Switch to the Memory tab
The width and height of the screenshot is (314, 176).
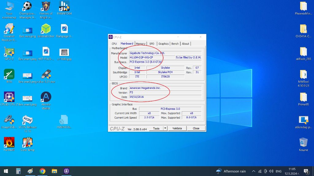[x=140, y=44]
